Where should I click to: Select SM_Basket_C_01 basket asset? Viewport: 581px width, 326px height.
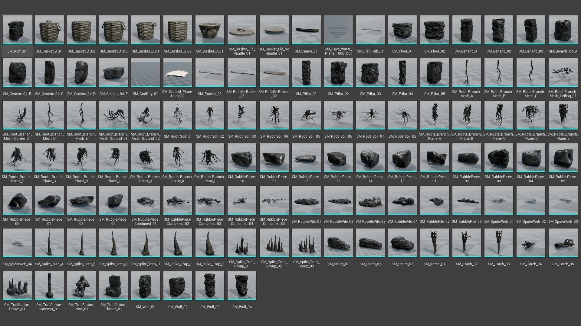210,30
